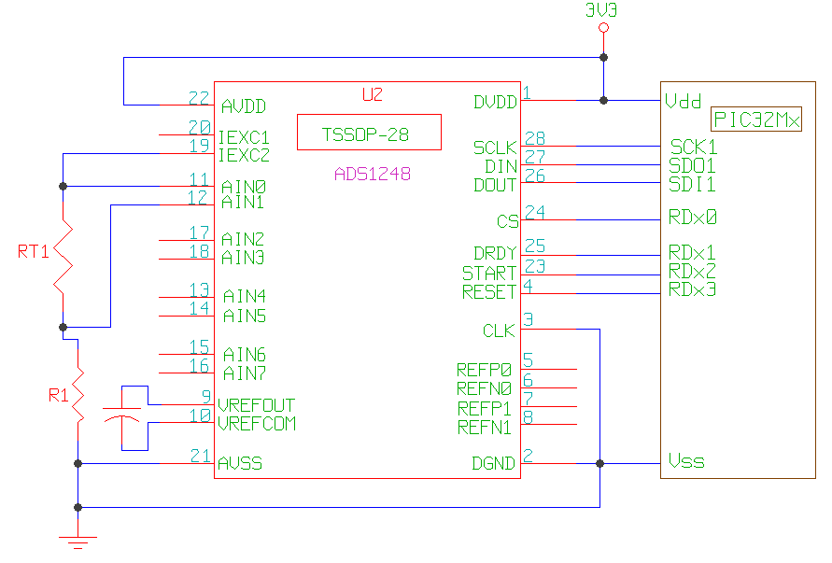Click pin number 28 beside SCLK
This screenshot has height=563, width=832.
(x=535, y=138)
